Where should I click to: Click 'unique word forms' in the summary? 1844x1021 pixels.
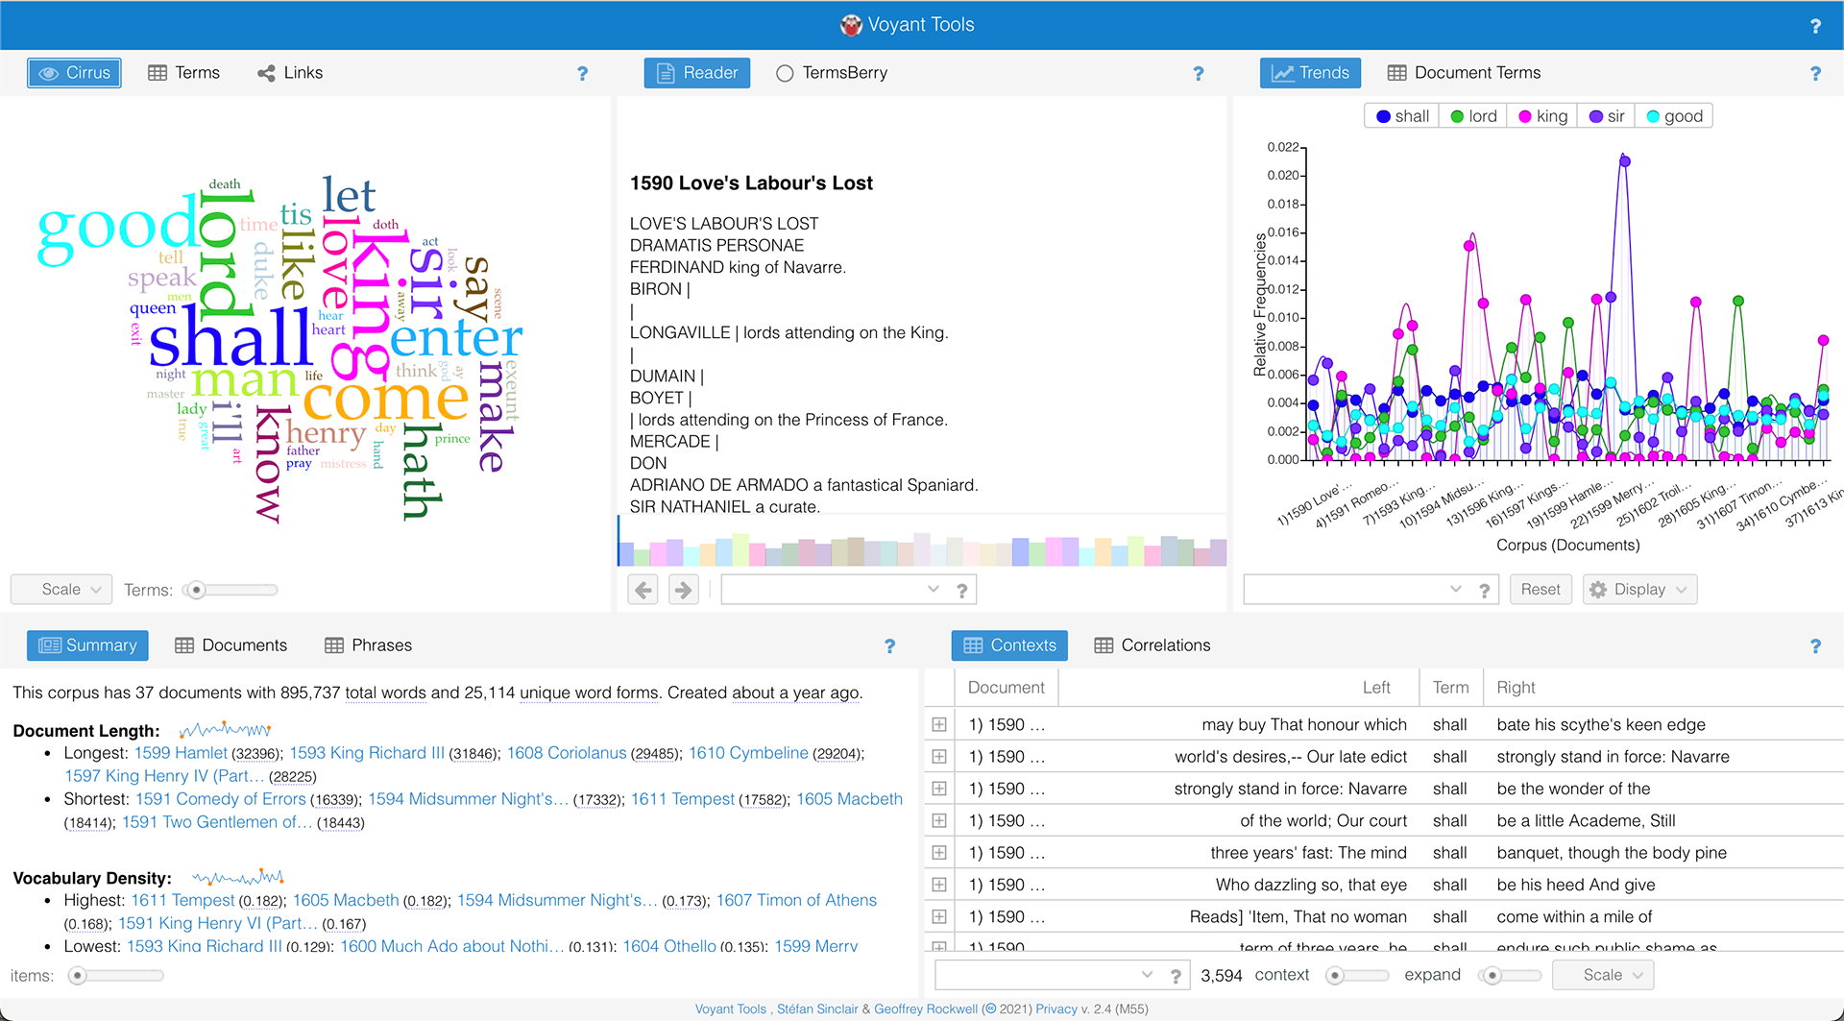click(x=589, y=693)
